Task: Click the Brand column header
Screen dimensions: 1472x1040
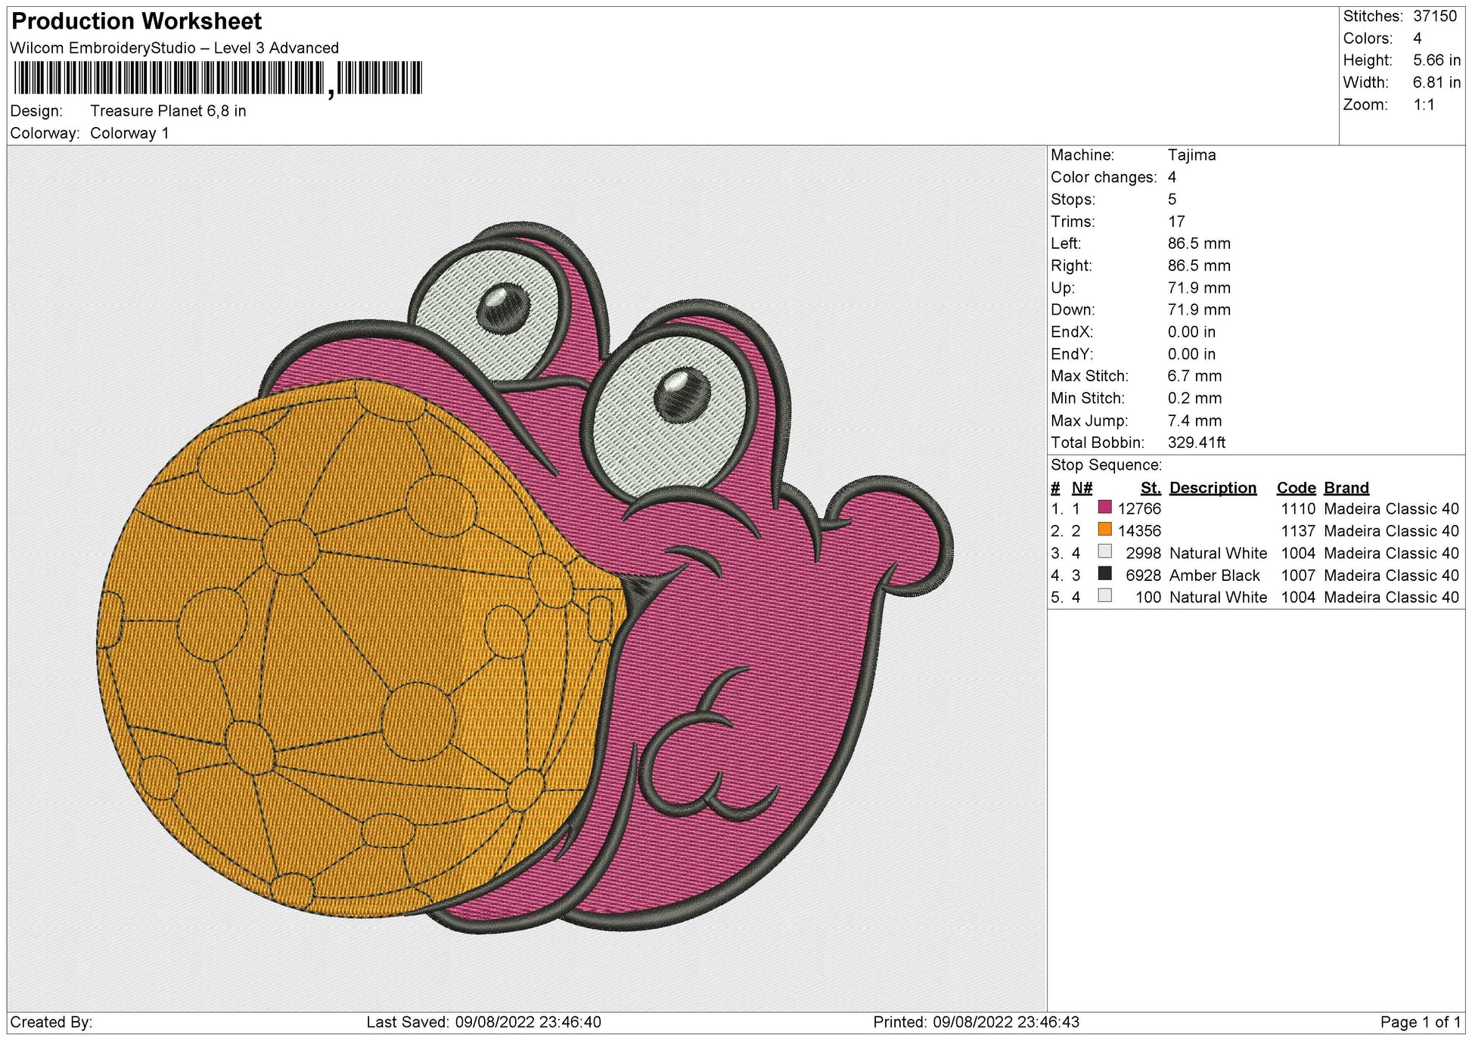Action: pyautogui.click(x=1346, y=488)
